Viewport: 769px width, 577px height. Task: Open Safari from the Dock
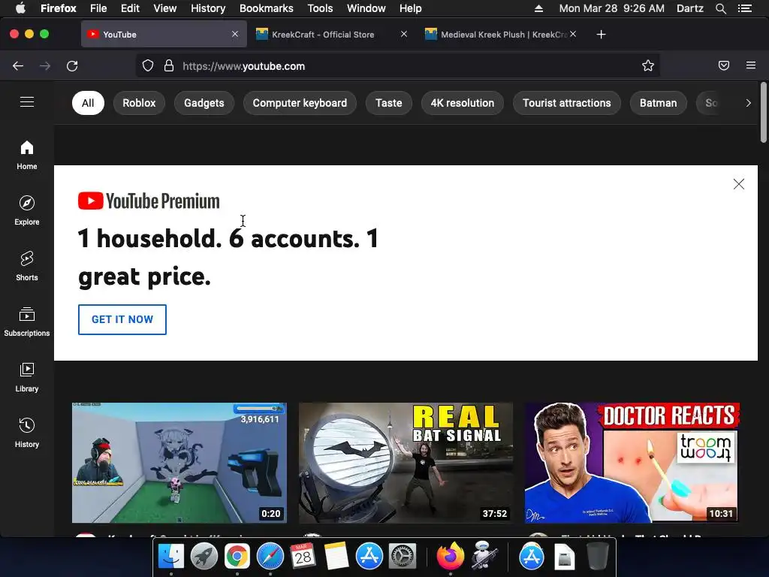click(x=270, y=557)
